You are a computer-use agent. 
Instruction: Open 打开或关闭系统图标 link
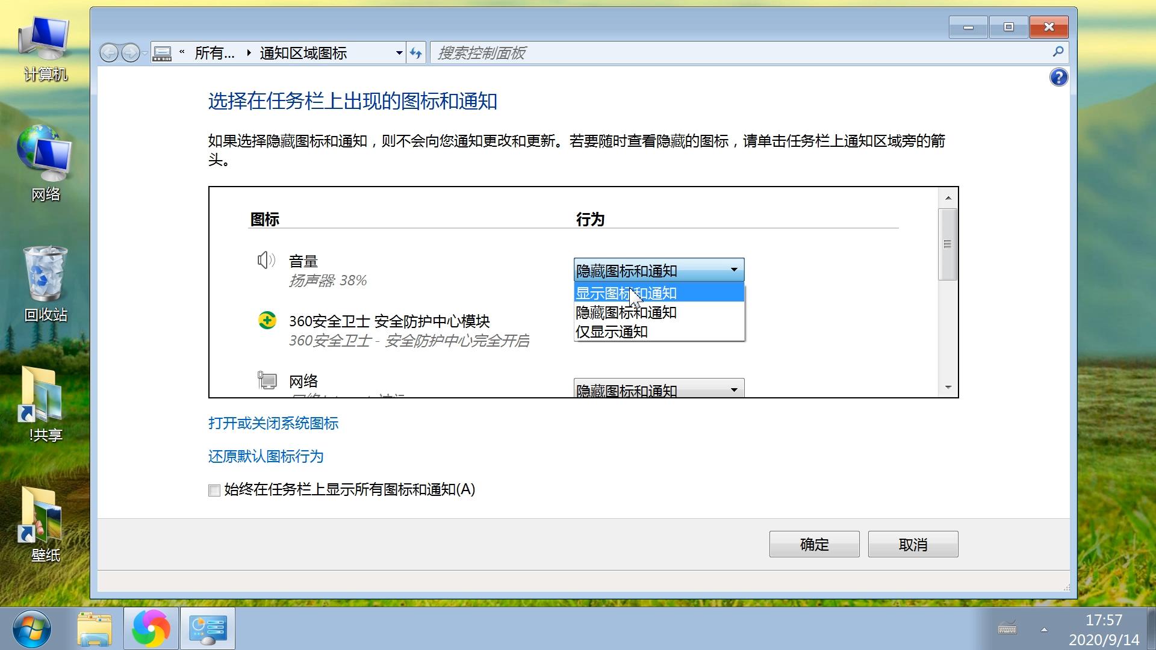273,423
